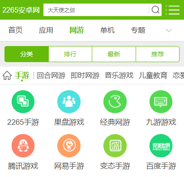This screenshot has height=177, width=184.
Task: Open the 儿童教育 category link
Action: coord(153,76)
